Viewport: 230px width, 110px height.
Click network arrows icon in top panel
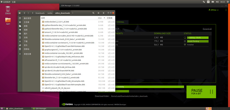pos(204,2)
